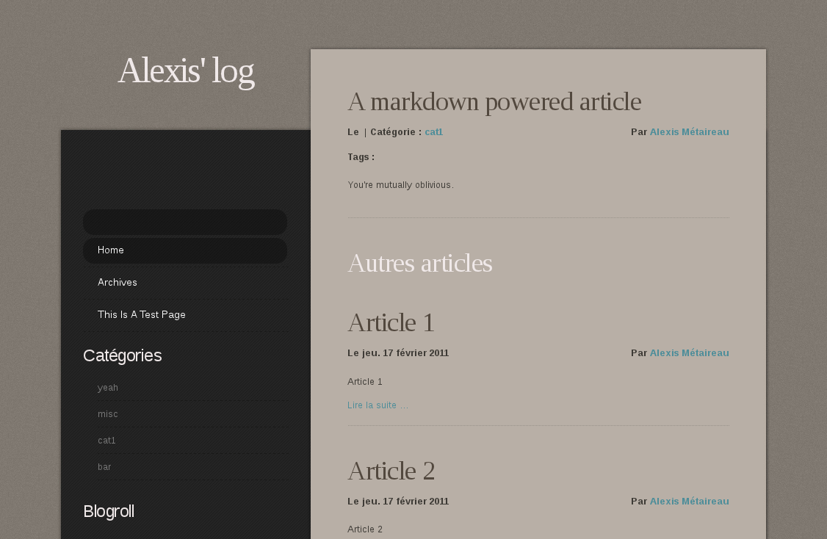
Task: Go to the Archives page
Action: tap(118, 282)
